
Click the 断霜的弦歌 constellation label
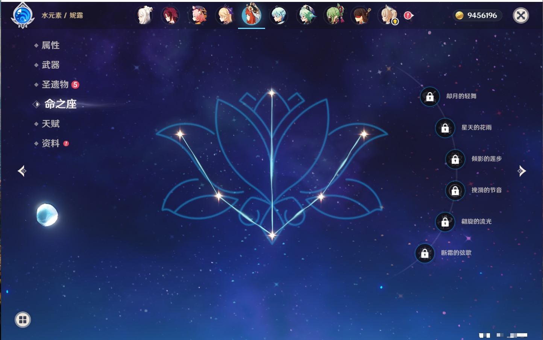[456, 253]
